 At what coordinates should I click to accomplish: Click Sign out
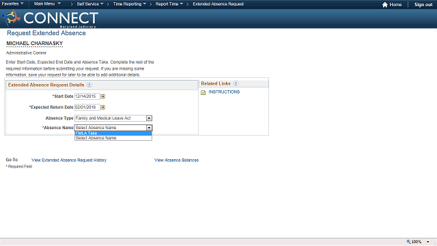click(x=423, y=5)
